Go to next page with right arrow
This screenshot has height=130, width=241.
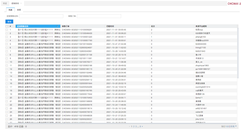pos(142,126)
